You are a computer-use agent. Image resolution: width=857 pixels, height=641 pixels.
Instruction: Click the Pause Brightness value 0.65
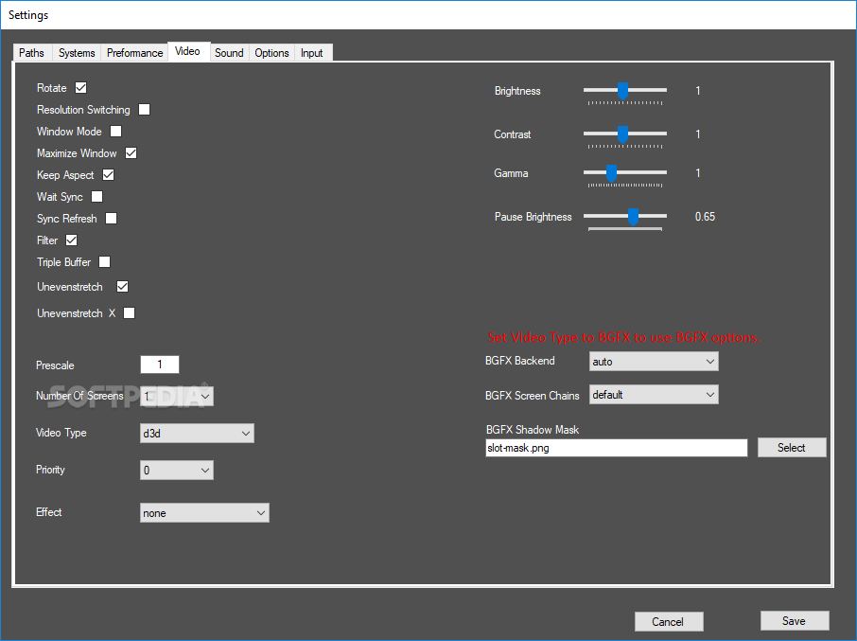point(705,217)
